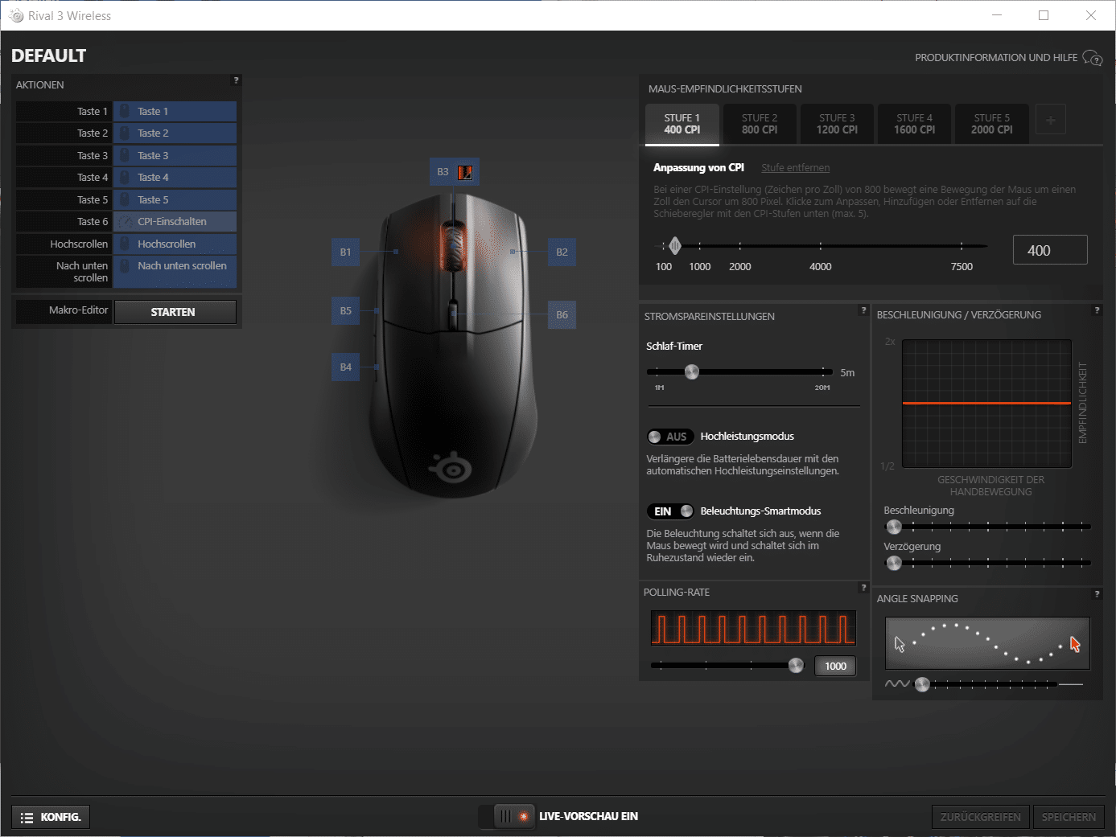Click help icon for Polling-Rate section
This screenshot has height=837, width=1116.
(863, 588)
